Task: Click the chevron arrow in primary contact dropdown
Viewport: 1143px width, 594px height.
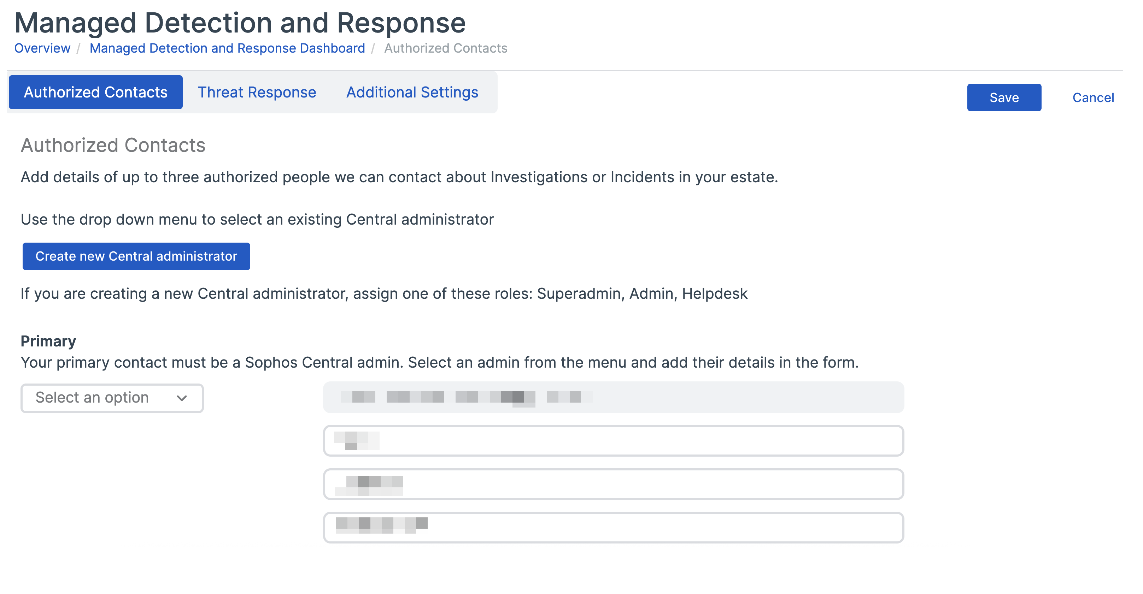Action: tap(181, 398)
